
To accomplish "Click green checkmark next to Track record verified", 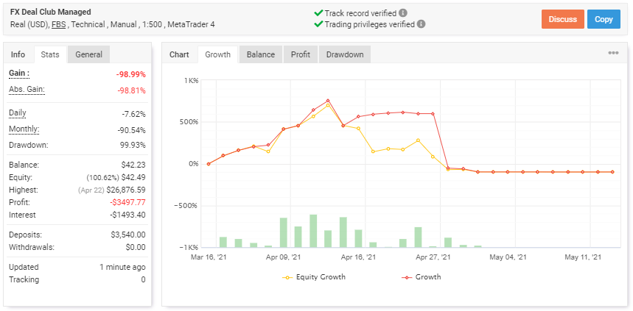I will coord(318,12).
